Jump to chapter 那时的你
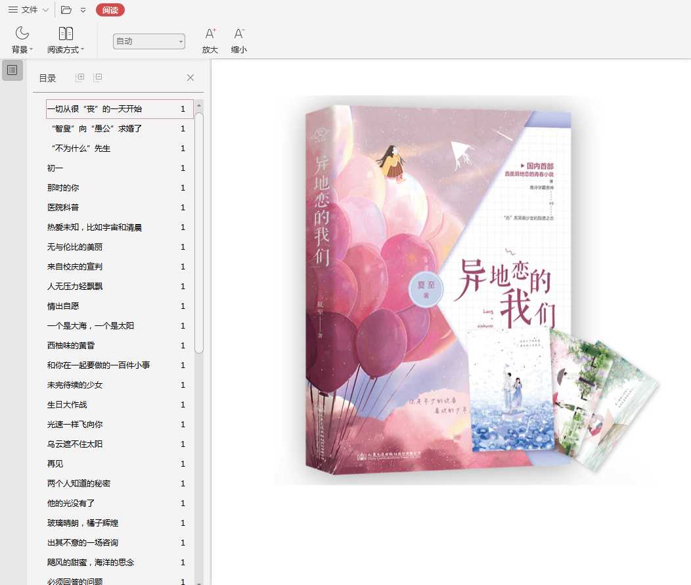Screen dimensions: 691x585 120,188
